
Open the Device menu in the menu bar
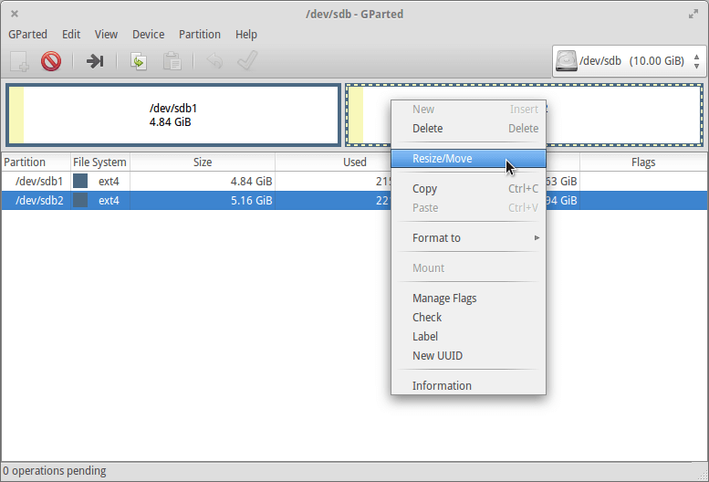pyautogui.click(x=148, y=35)
